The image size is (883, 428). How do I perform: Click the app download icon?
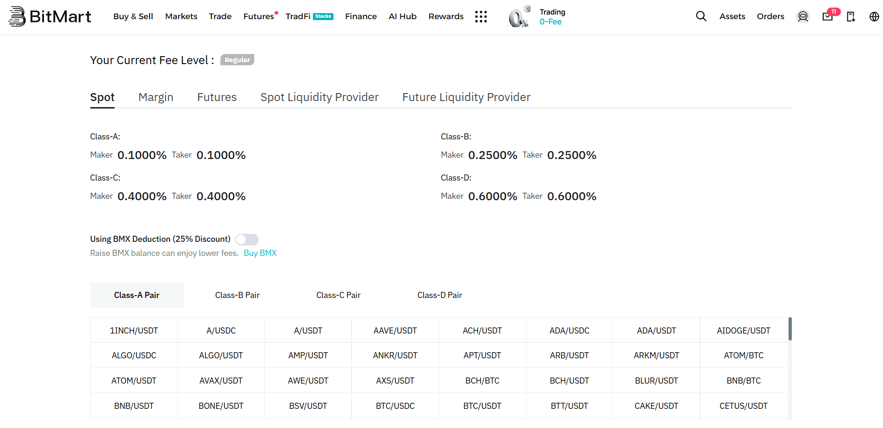pyautogui.click(x=851, y=16)
